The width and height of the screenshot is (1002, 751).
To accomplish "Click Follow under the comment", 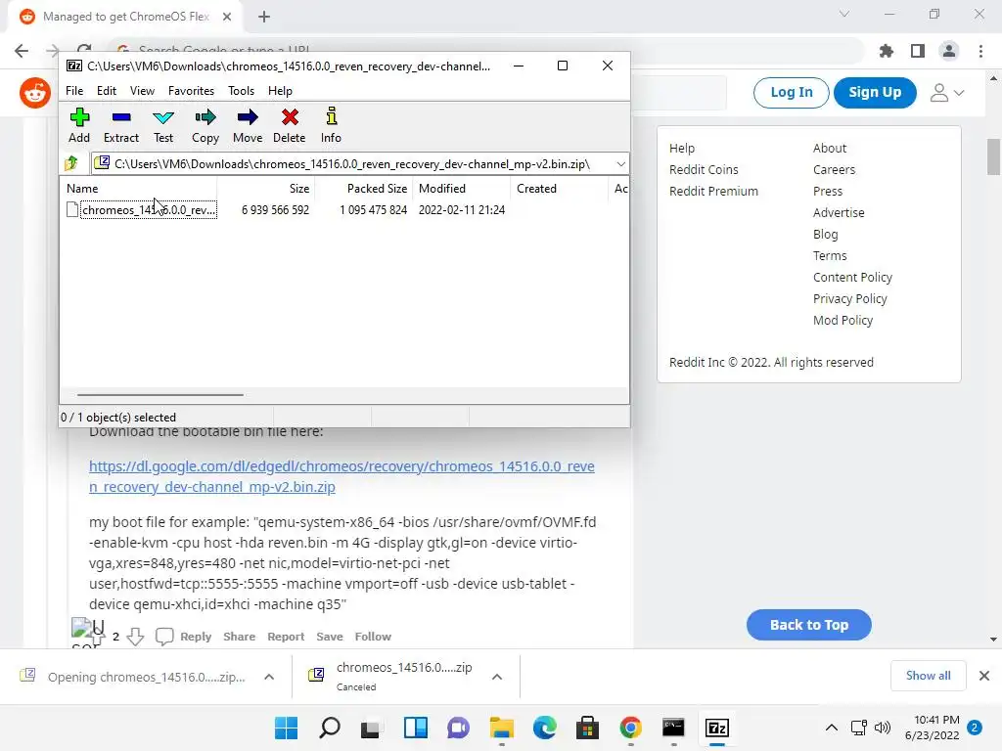I will (x=373, y=637).
